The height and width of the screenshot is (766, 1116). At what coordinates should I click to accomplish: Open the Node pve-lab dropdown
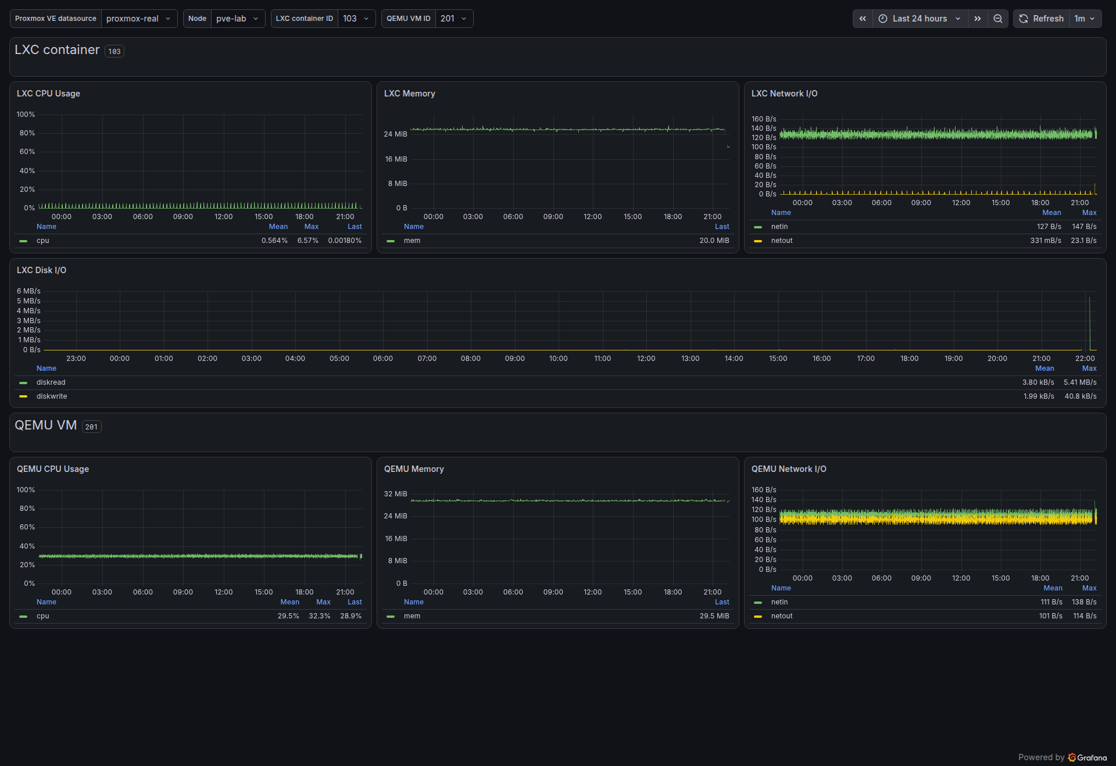238,19
